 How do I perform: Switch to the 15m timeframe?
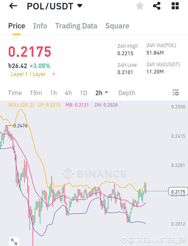tap(36, 93)
